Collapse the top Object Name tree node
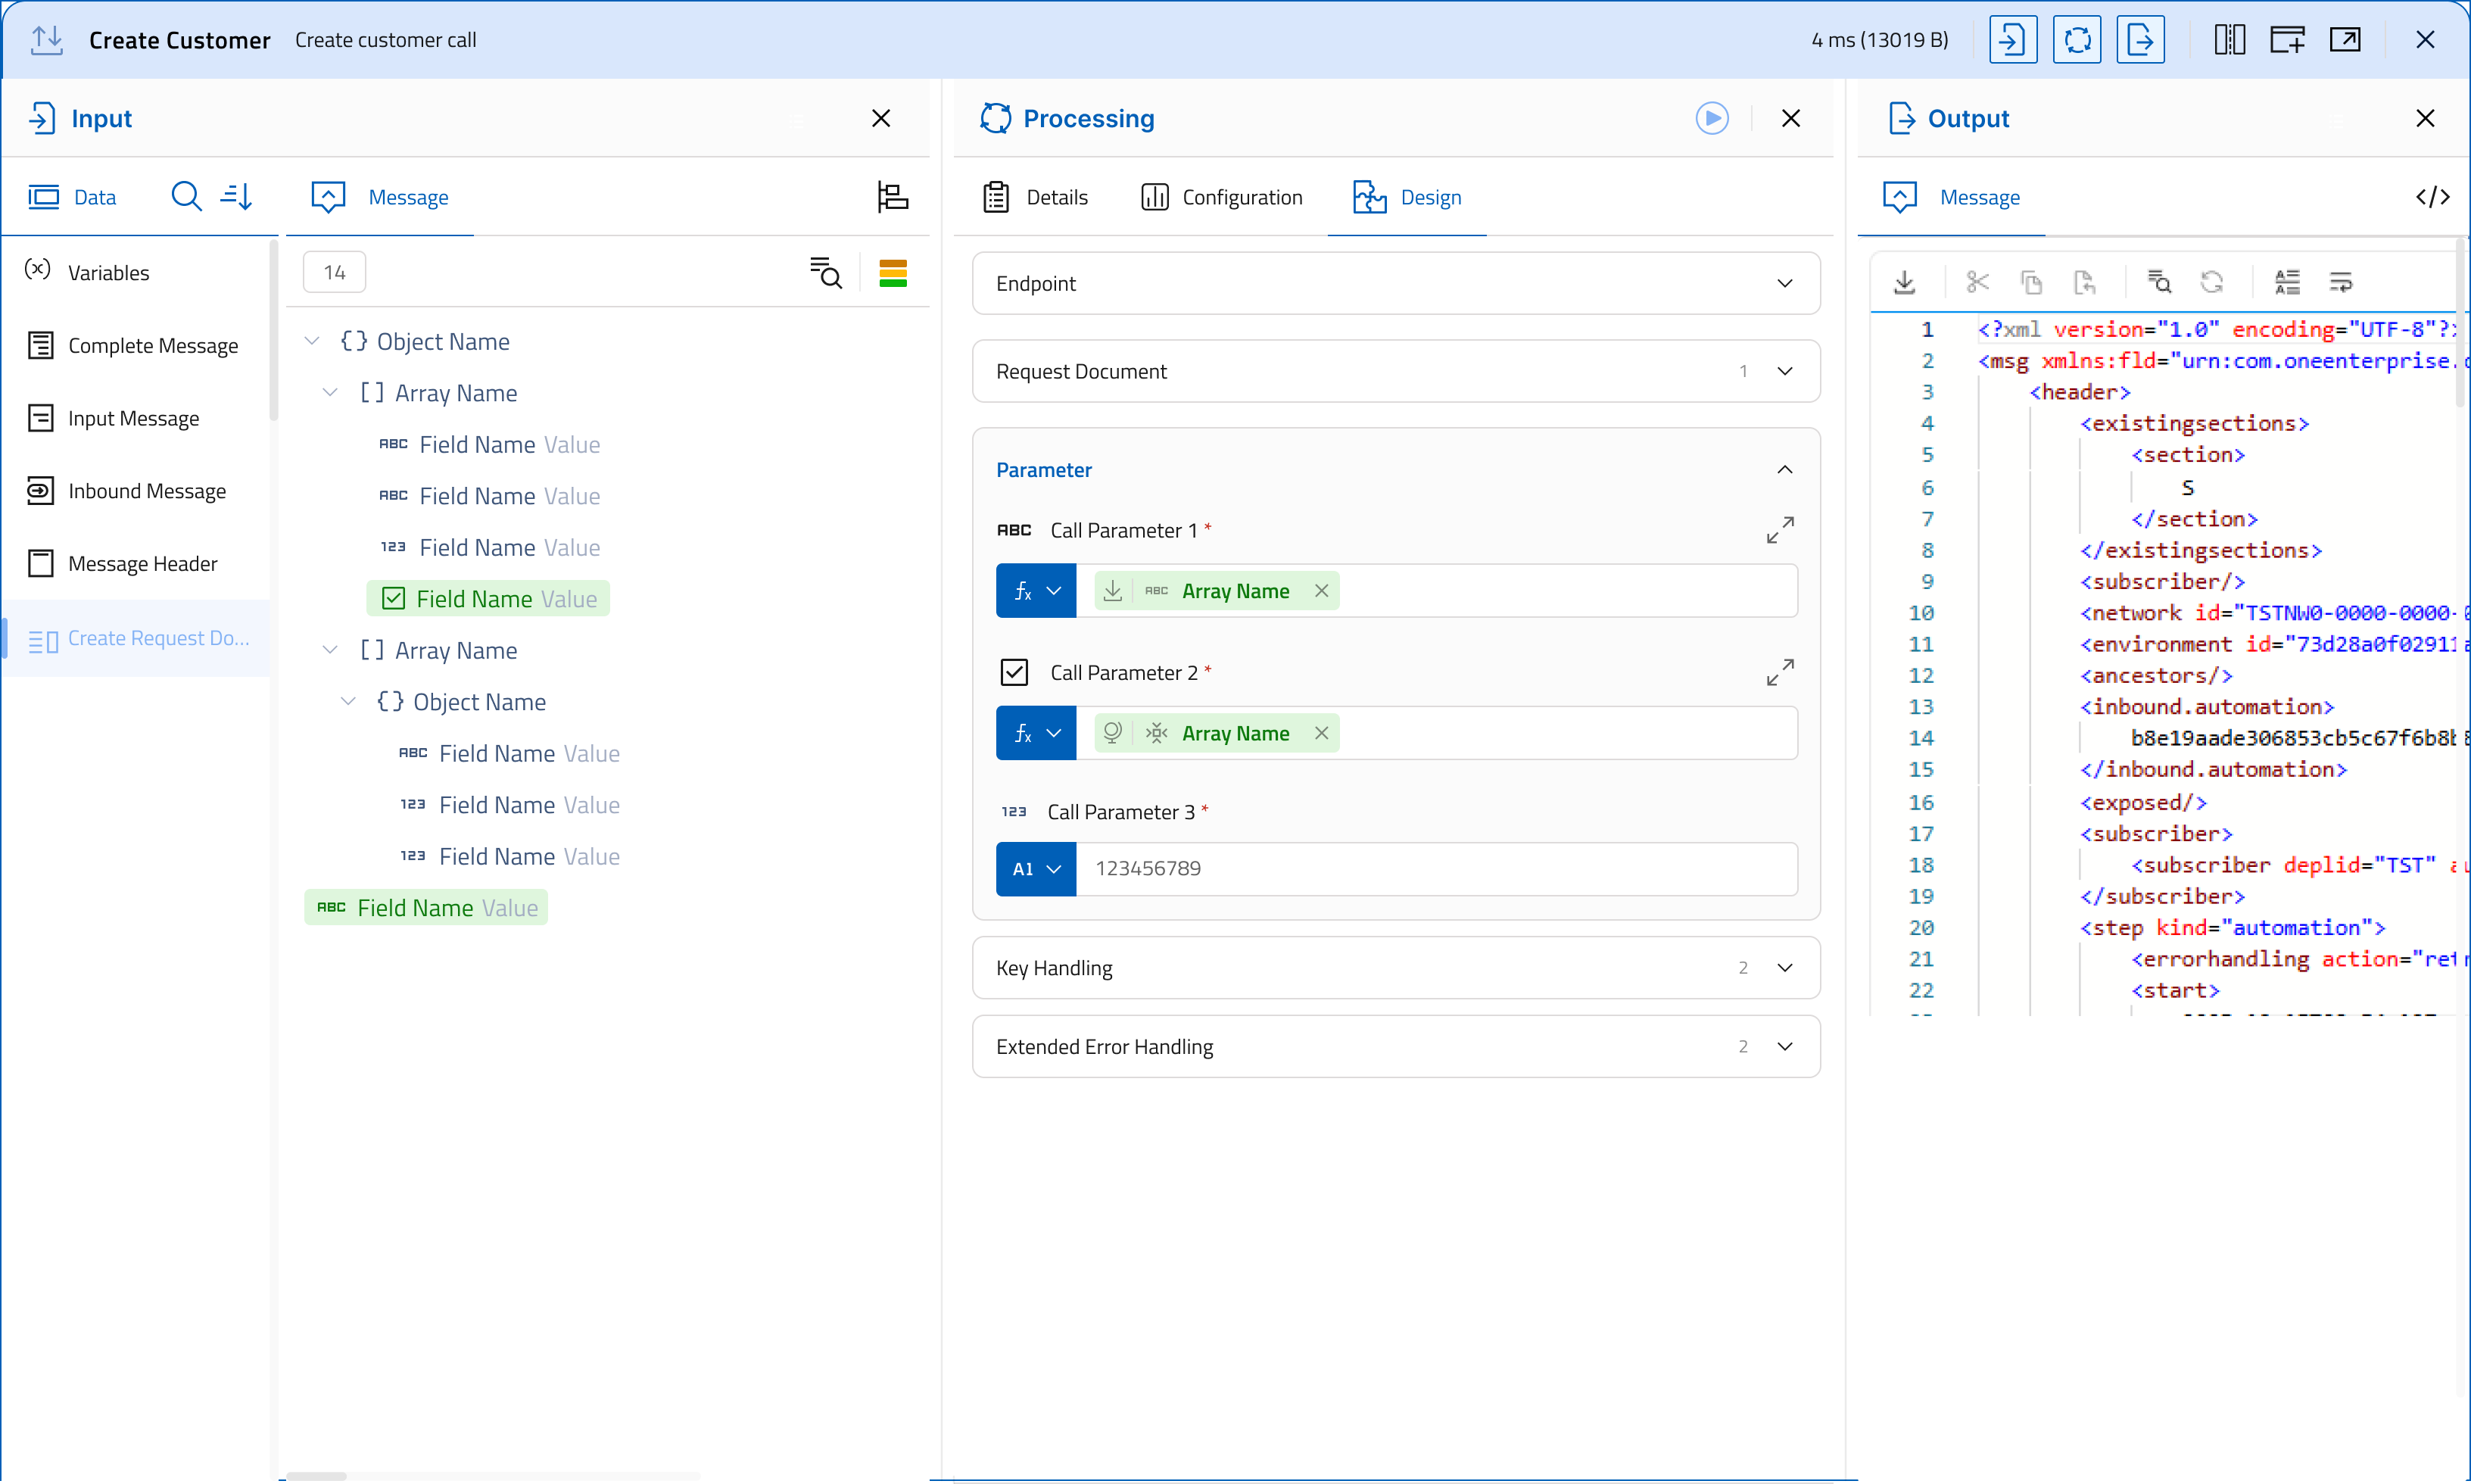Viewport: 2471px width, 1484px height. (313, 341)
